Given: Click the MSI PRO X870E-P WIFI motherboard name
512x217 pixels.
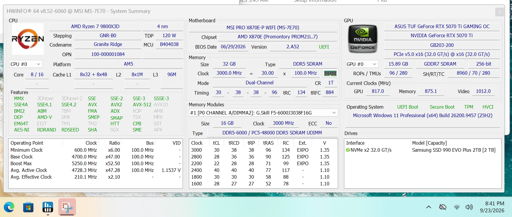Looking at the screenshot, I should [x=263, y=28].
